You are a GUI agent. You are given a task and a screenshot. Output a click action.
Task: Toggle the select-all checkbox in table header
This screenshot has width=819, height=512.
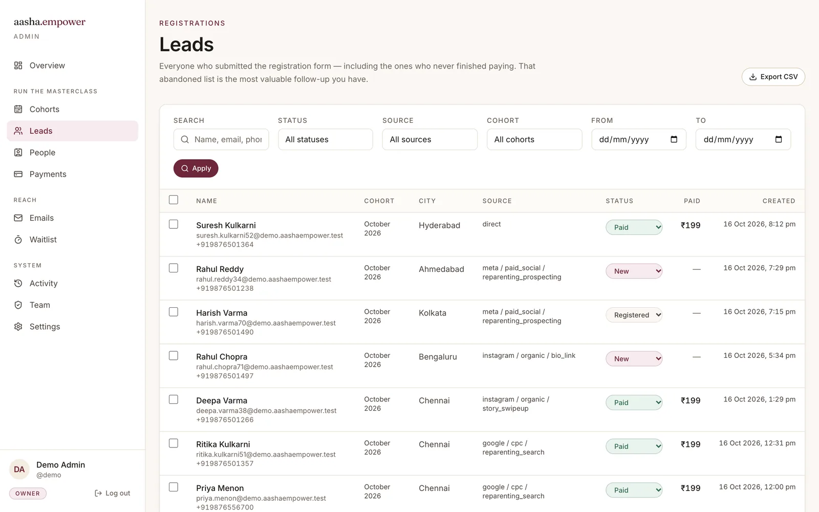[174, 200]
